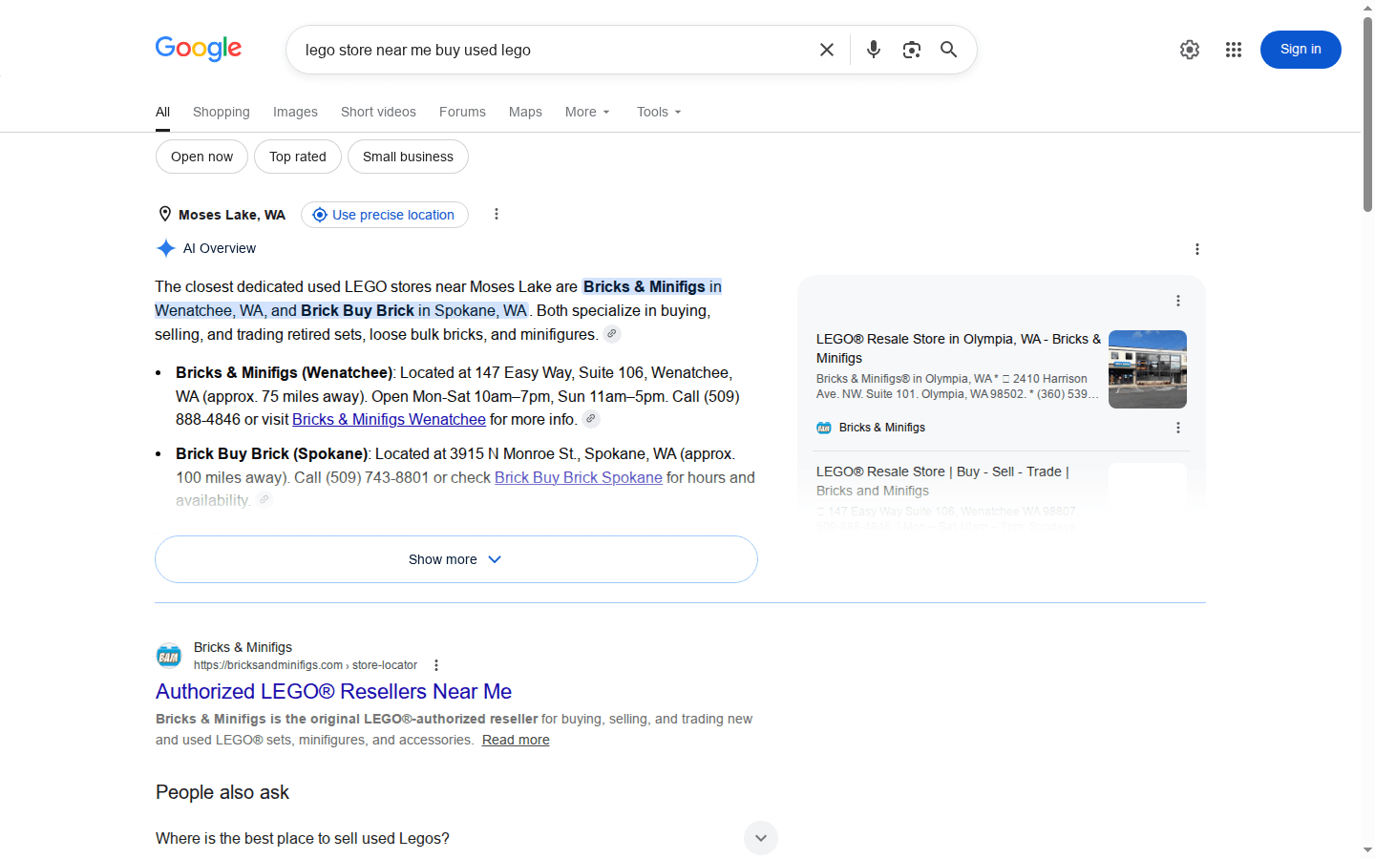Open About this result dots by bricksandminifigs.com URL

436,665
